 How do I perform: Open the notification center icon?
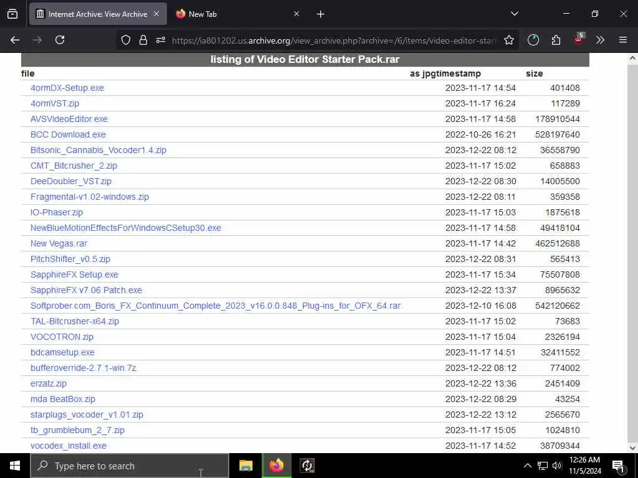pos(618,466)
